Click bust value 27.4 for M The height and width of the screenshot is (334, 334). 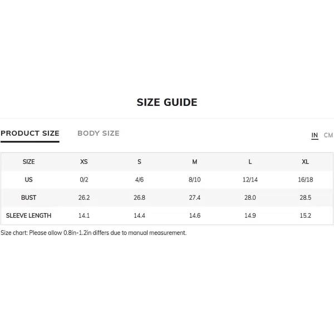[195, 198]
